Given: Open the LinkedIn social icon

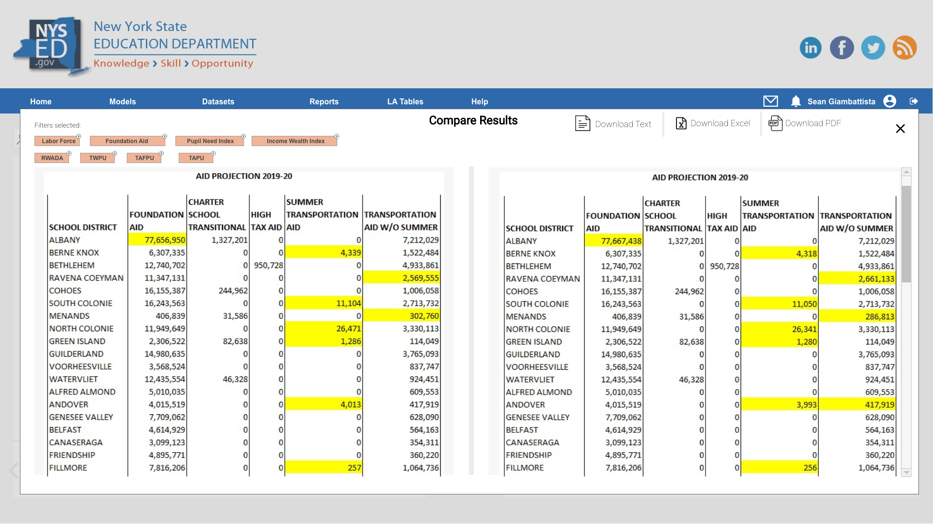Looking at the screenshot, I should coord(811,48).
